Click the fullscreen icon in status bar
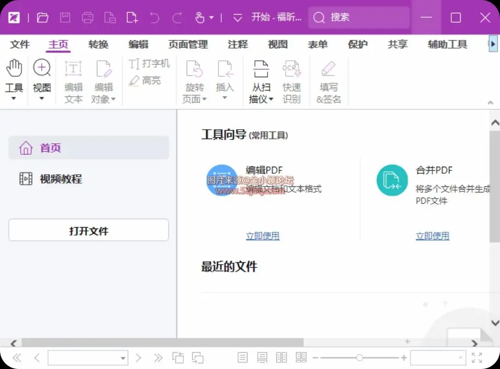The image size is (500, 369). click(x=477, y=358)
